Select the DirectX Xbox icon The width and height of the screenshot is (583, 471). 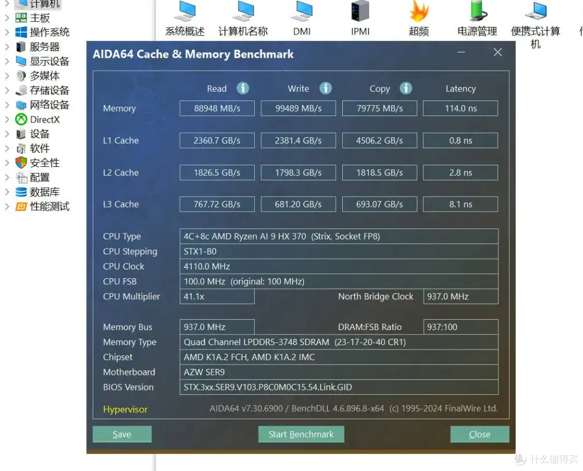(x=21, y=119)
